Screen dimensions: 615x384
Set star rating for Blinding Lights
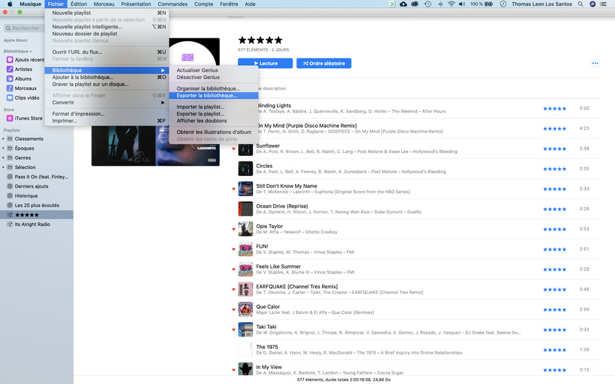(x=554, y=109)
